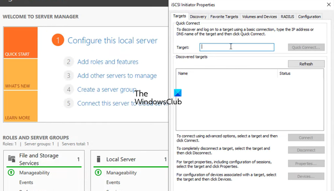Viewport: 334px width, 191px height.
Task: Sort discovered targets by Status column
Action: pyautogui.click(x=300, y=74)
